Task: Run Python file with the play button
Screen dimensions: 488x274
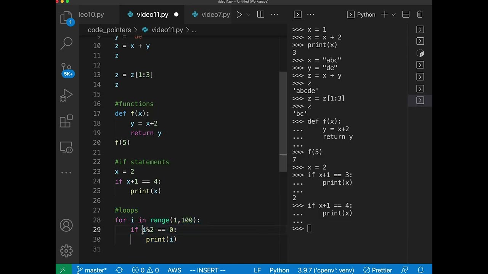Action: (239, 14)
